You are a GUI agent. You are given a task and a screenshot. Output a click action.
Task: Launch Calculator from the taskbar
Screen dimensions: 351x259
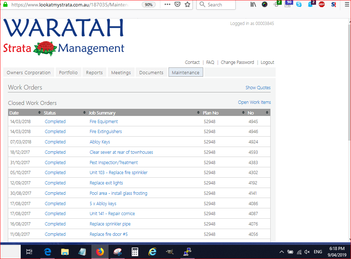coord(135,252)
